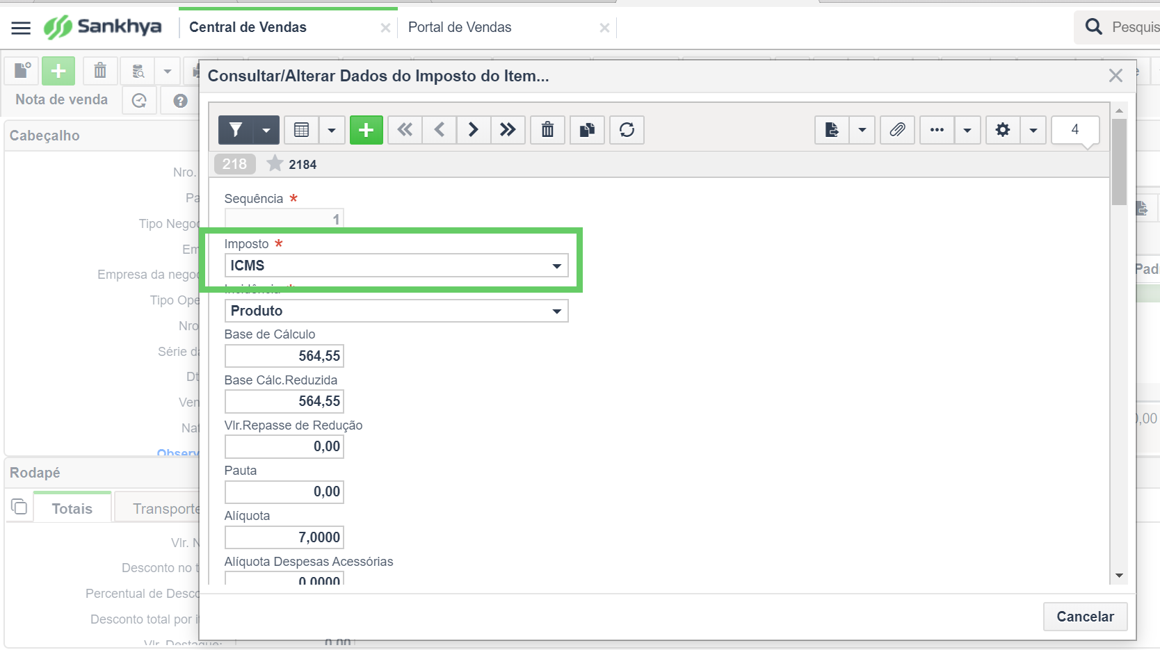This screenshot has height=650, width=1160.
Task: Go to the first record
Action: [x=405, y=130]
